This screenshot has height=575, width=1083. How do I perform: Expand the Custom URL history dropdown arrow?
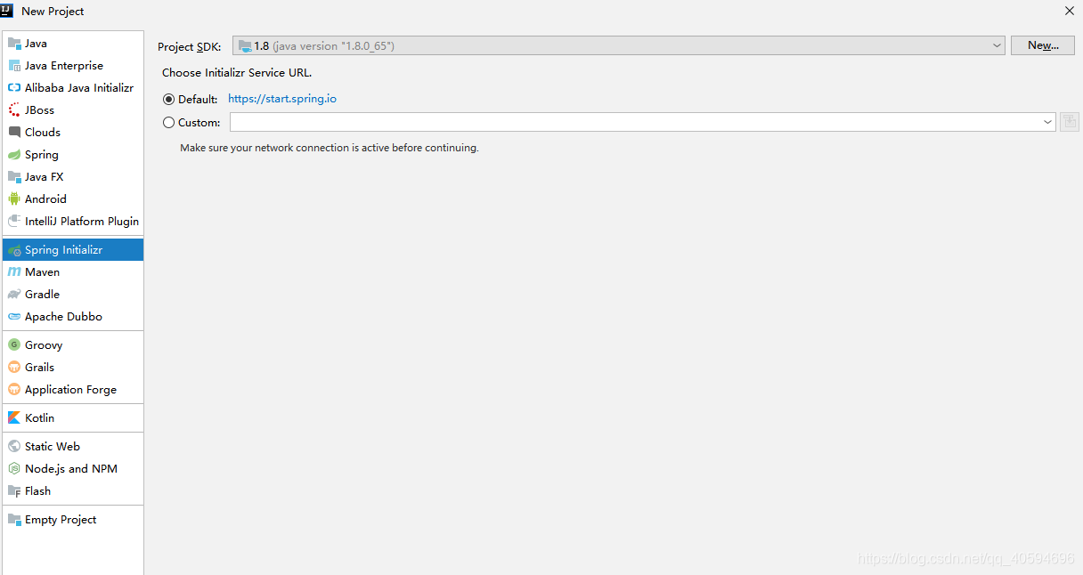[1047, 123]
